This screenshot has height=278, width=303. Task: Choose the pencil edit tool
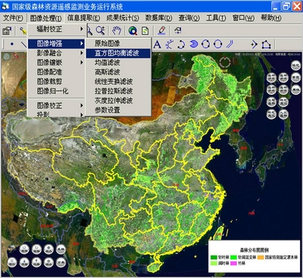pyautogui.click(x=161, y=30)
